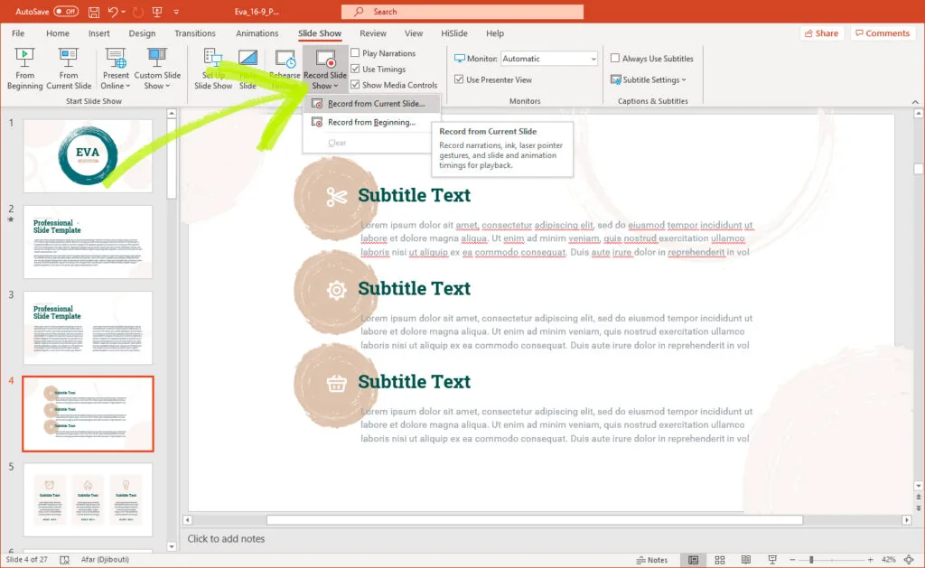
Task: Open the Help tab
Action: click(x=495, y=33)
